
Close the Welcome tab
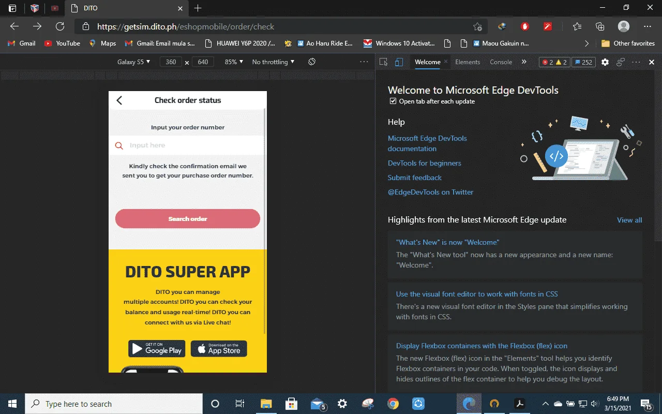(x=446, y=62)
